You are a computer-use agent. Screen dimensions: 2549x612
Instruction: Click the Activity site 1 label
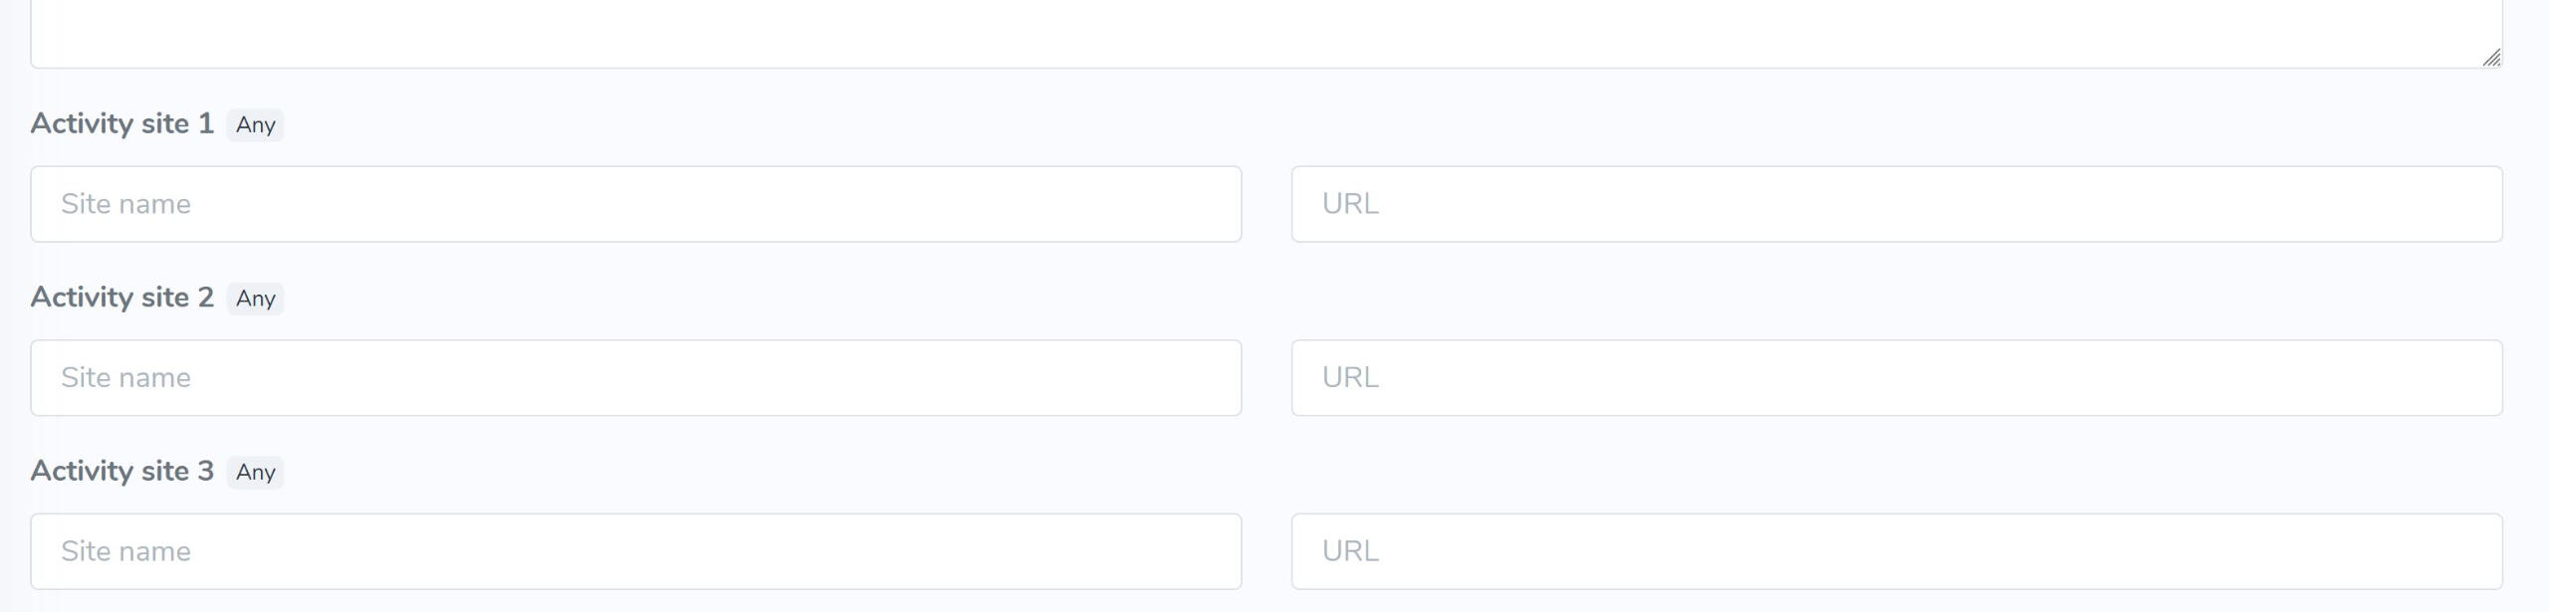[x=121, y=124]
